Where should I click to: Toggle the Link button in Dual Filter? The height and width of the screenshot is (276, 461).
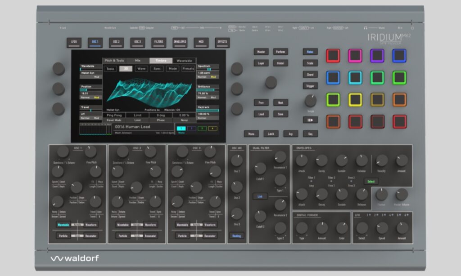point(260,196)
